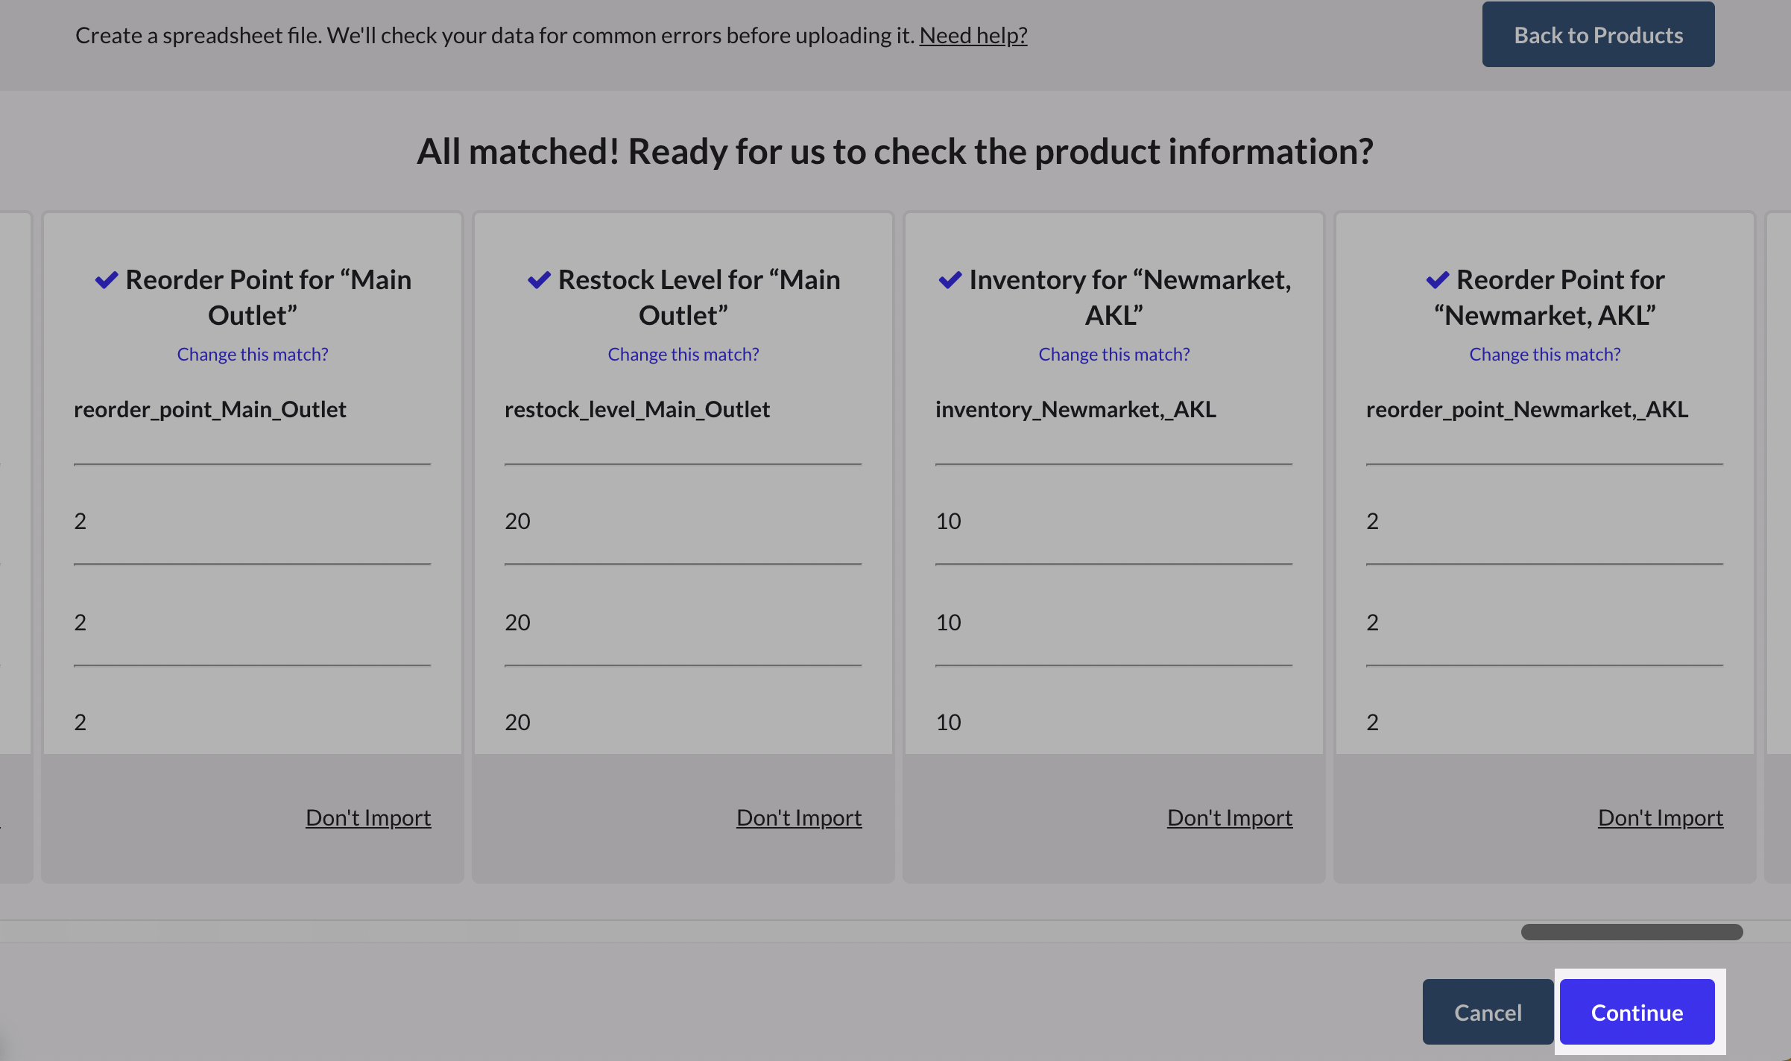The height and width of the screenshot is (1061, 1791).
Task: Click checkmark icon beside Reorder Point Main Outlet
Action: point(107,280)
